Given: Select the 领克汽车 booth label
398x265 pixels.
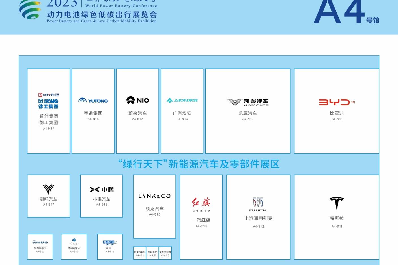Looking at the screenshot, I should click(154, 209).
